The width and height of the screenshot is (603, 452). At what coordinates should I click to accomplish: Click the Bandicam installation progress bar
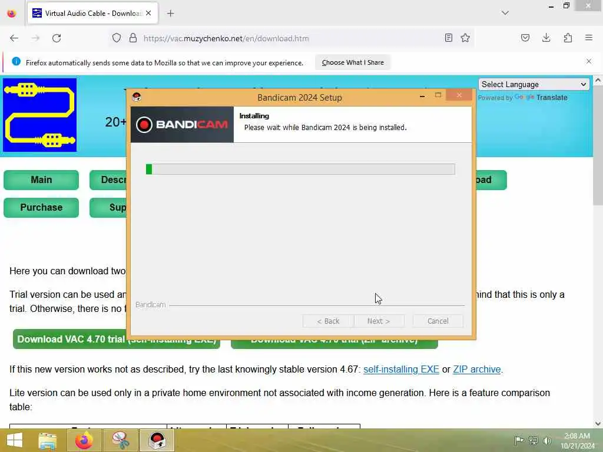tap(300, 169)
